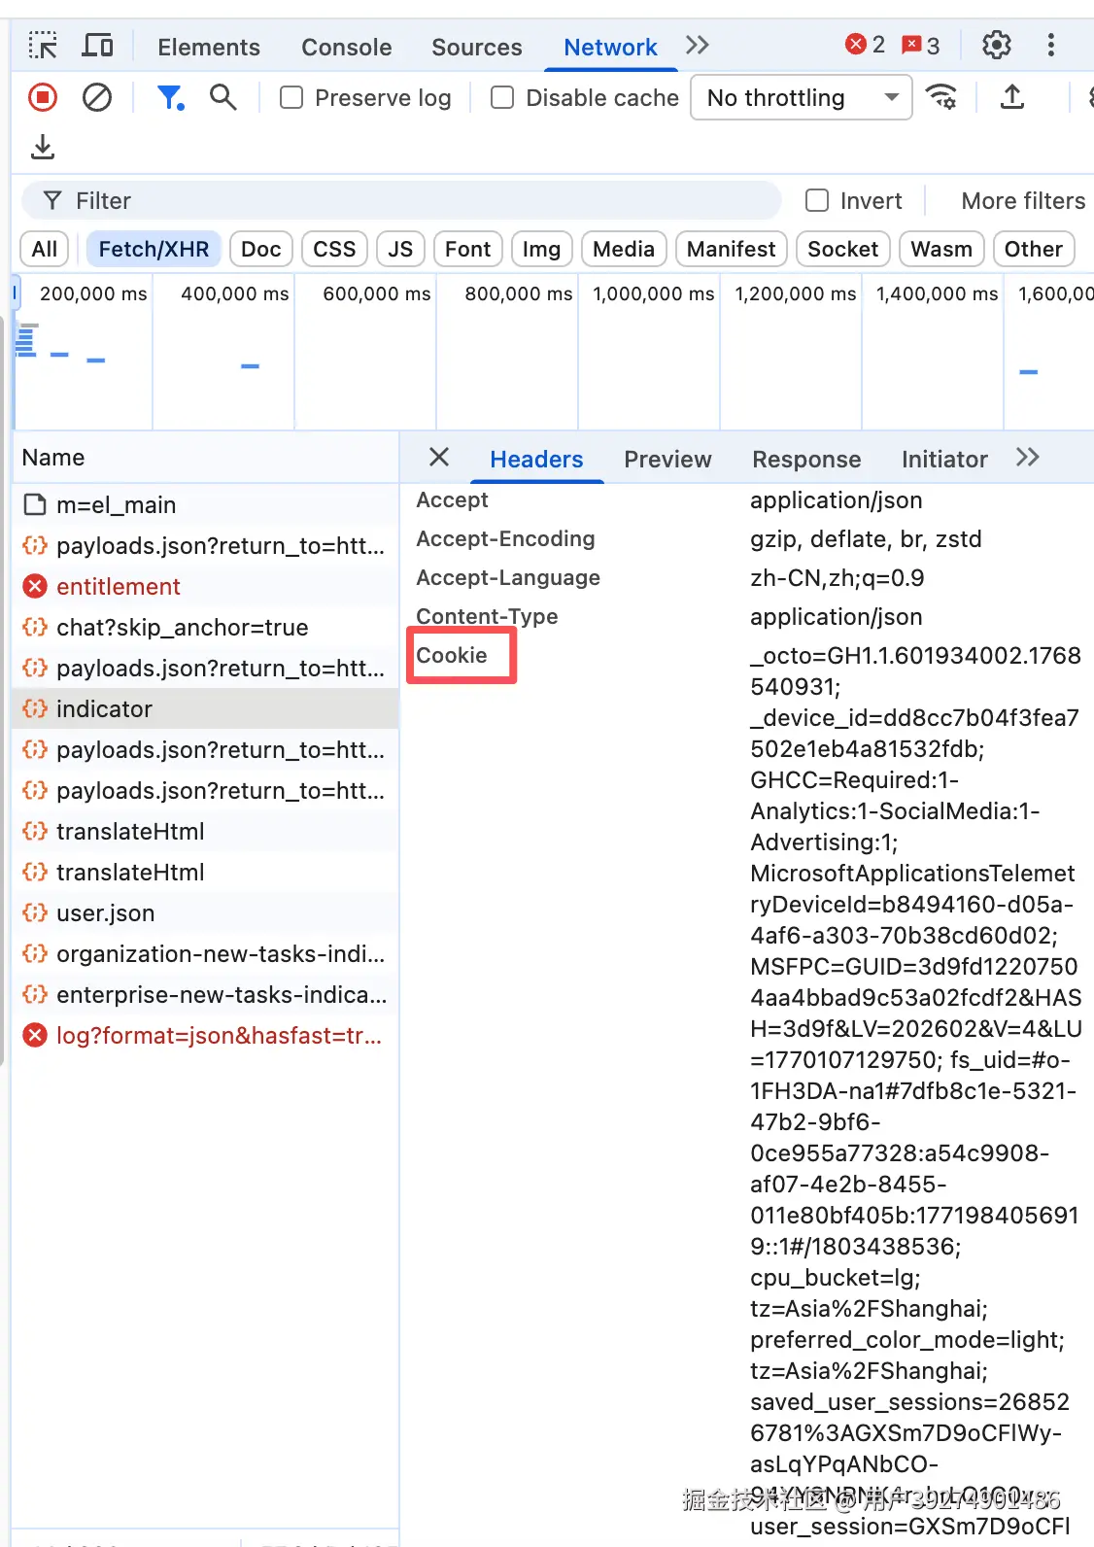Screen dimensions: 1094x1547
Task: Open the DevTools three-dot menu
Action: 1050,46
